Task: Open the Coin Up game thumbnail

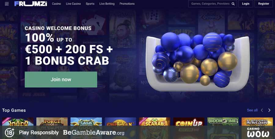Action: tap(189, 128)
